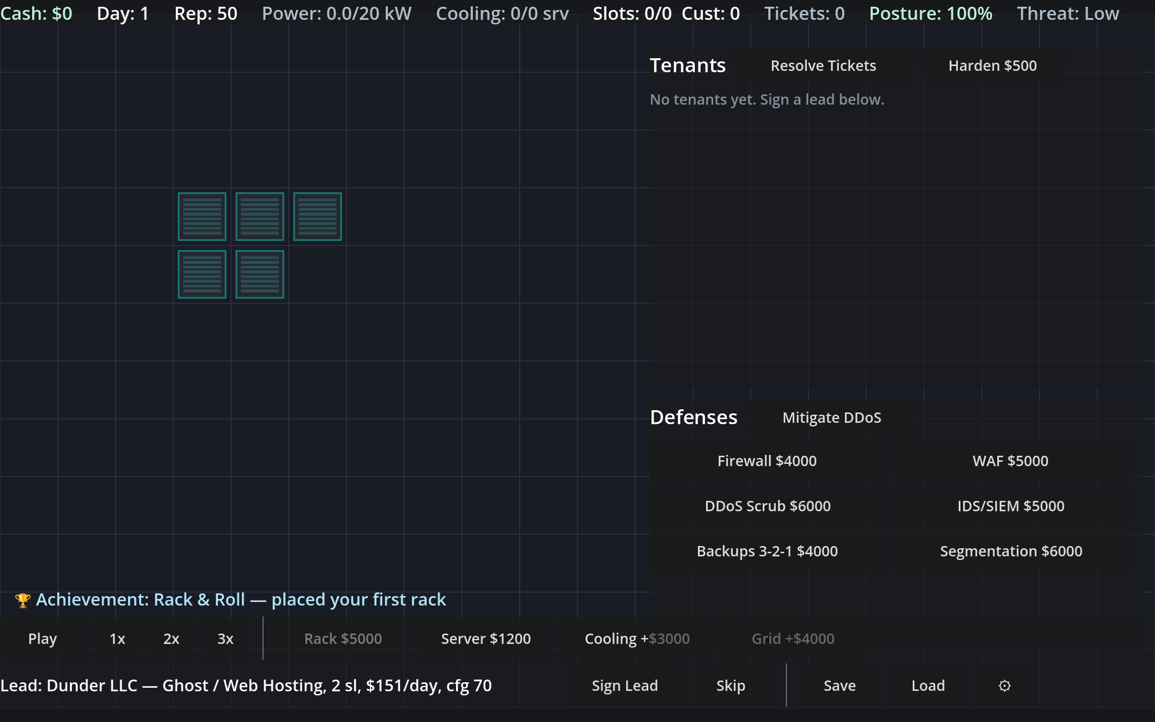This screenshot has height=722, width=1155.
Task: Buy Firewall defense for $4000
Action: coord(767,461)
